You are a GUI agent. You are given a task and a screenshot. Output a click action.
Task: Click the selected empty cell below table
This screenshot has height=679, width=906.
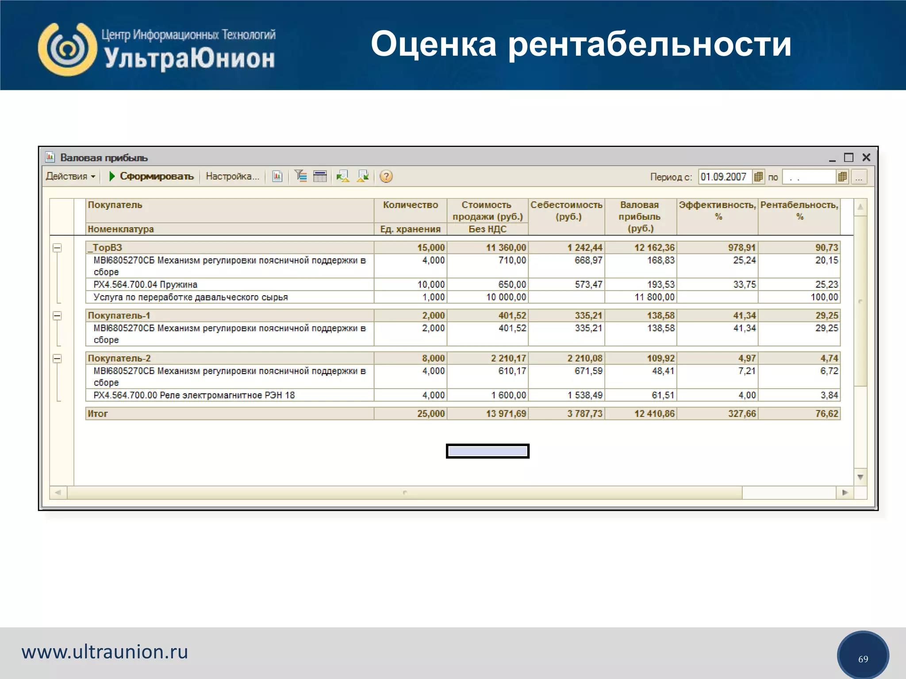click(x=488, y=451)
